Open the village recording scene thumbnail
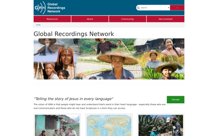Image resolution: width=218 pixels, height=136 pixels. point(57,125)
